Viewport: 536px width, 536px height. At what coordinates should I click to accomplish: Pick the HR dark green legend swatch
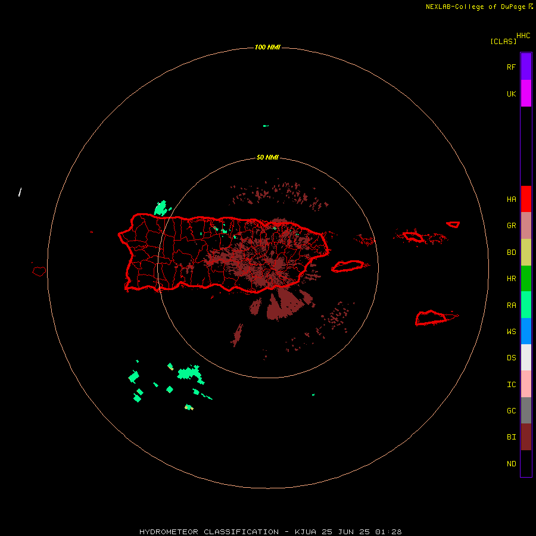(x=526, y=279)
